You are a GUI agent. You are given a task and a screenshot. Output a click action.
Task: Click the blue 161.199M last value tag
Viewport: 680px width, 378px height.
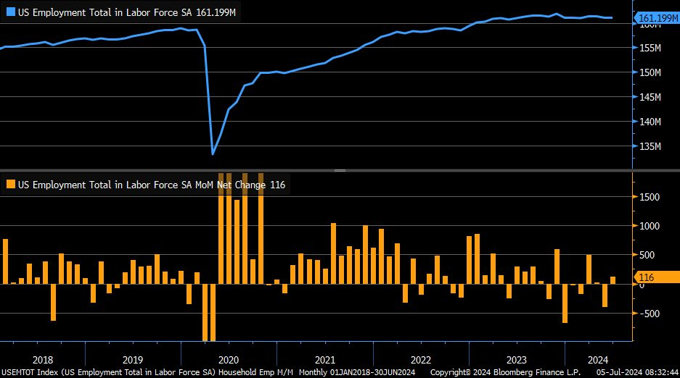(x=656, y=17)
